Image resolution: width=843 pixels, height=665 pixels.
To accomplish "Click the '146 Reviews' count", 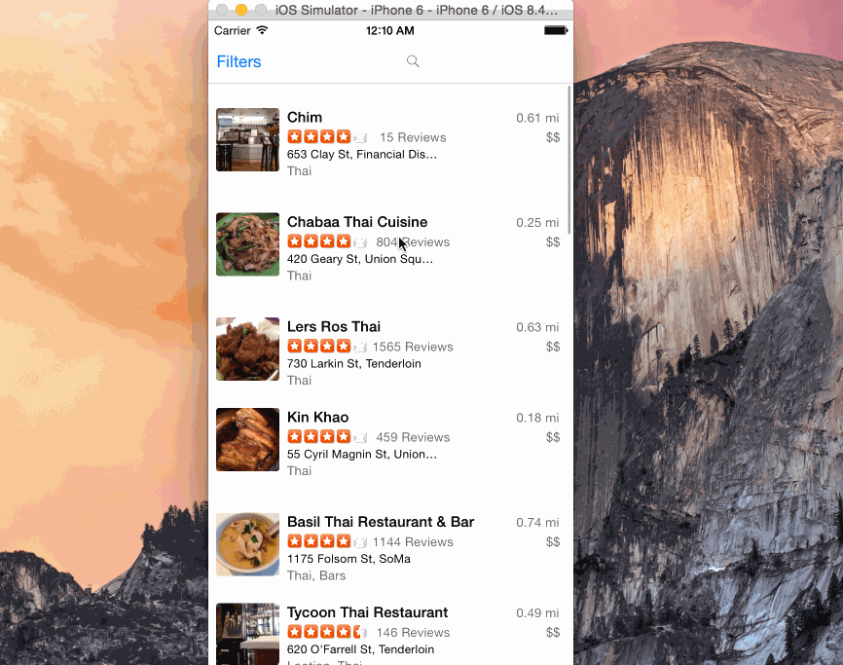I will coord(413,632).
